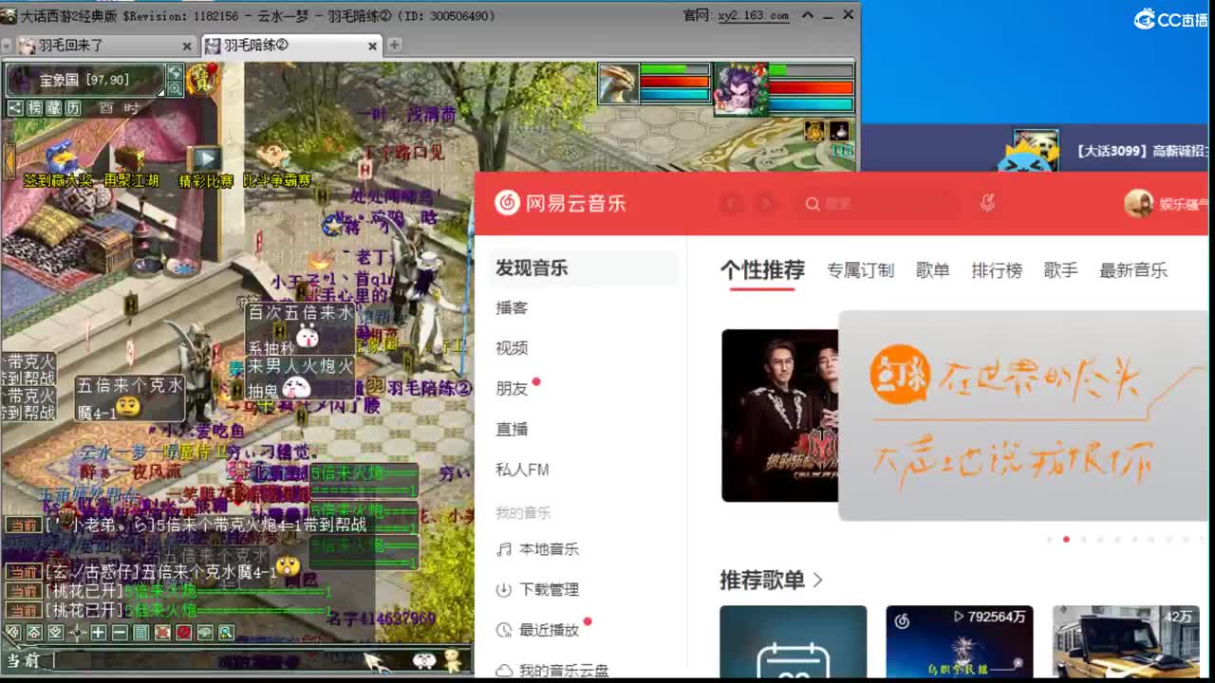Toggle the eye icon in chat toolbar
The image size is (1215, 683).
(205, 633)
